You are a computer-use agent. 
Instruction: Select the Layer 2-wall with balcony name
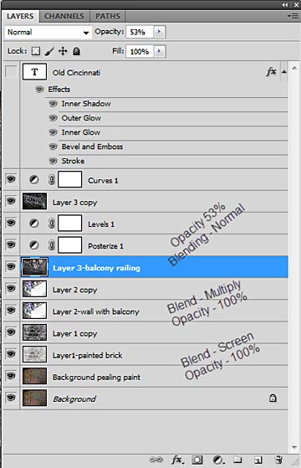click(96, 311)
